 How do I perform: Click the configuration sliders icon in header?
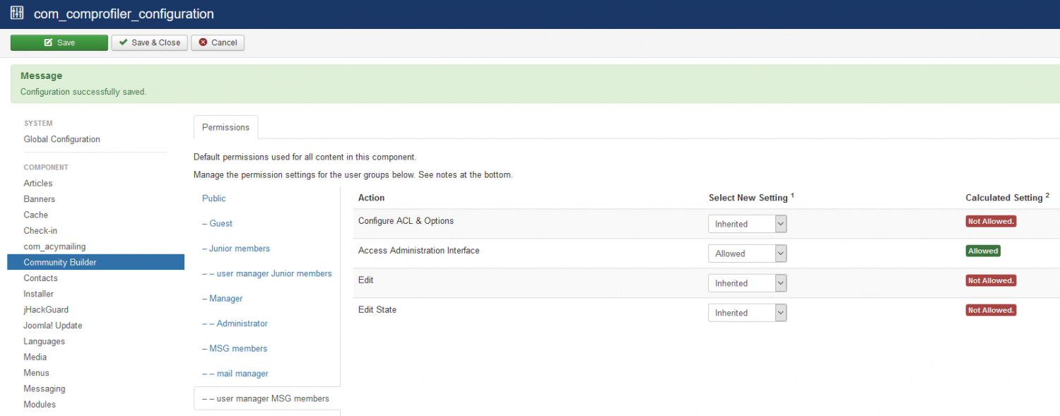17,13
